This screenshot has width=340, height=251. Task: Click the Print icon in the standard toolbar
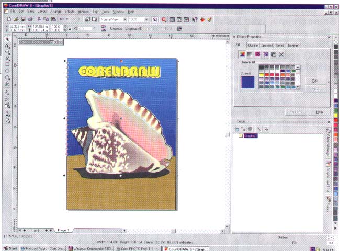(x=30, y=19)
